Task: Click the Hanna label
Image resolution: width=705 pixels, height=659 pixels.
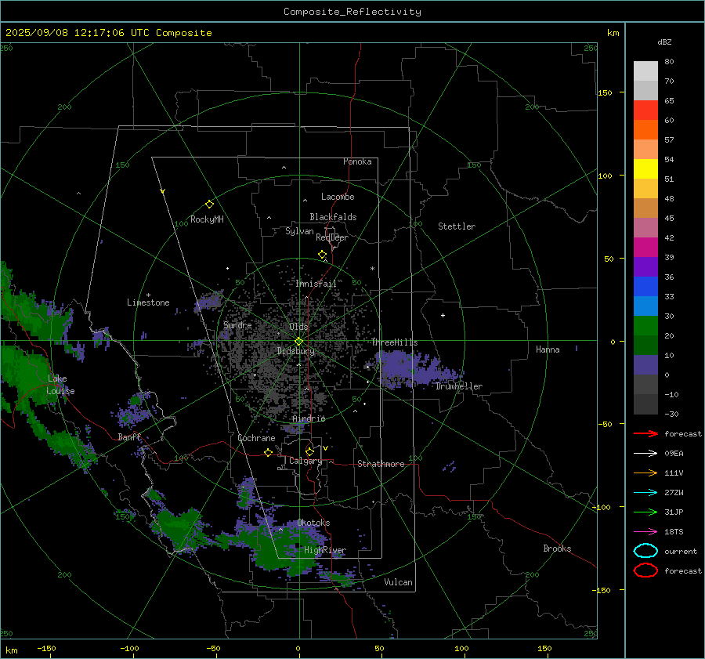Action: tap(548, 349)
